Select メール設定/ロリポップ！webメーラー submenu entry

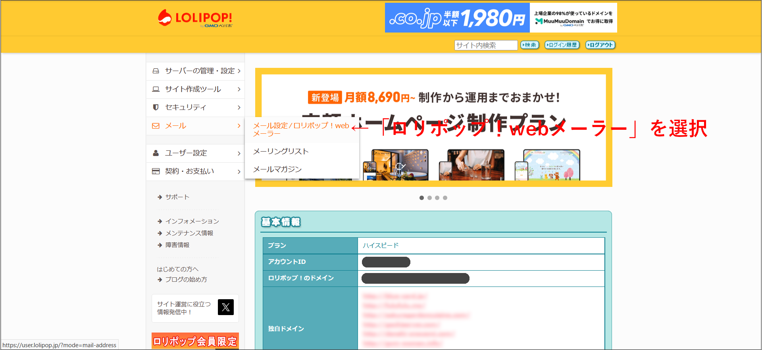(302, 130)
